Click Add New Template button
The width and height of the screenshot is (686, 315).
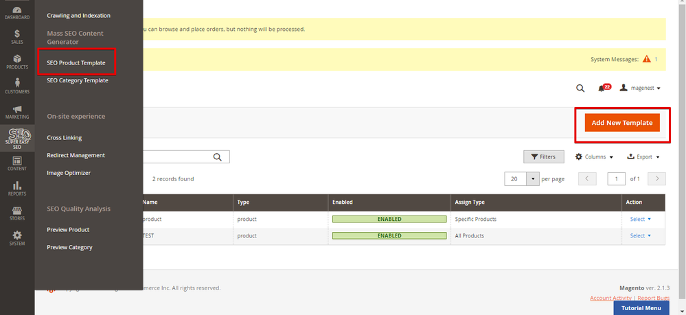pos(621,122)
